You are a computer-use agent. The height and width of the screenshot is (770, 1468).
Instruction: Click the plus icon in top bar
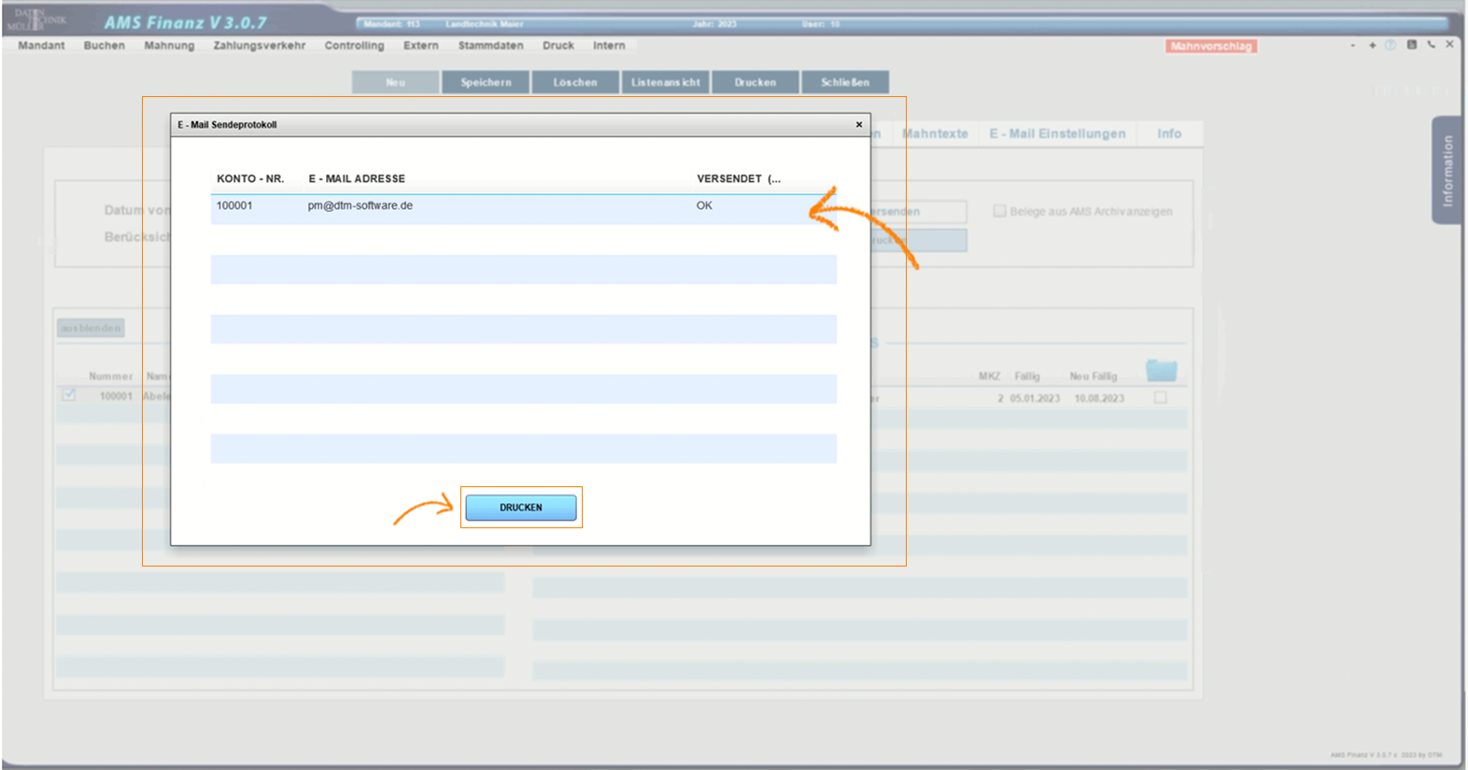1372,45
